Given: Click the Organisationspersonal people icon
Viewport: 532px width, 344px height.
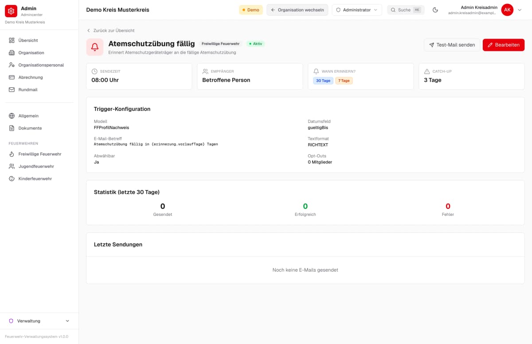Looking at the screenshot, I should 12,65.
